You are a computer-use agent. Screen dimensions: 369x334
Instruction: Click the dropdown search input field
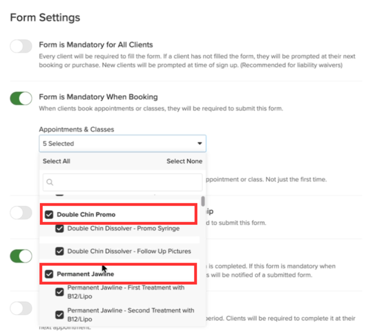click(x=123, y=183)
